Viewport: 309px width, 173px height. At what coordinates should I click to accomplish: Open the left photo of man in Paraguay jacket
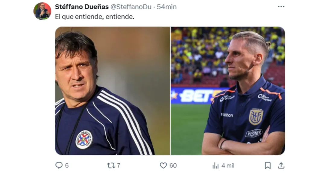112,91
